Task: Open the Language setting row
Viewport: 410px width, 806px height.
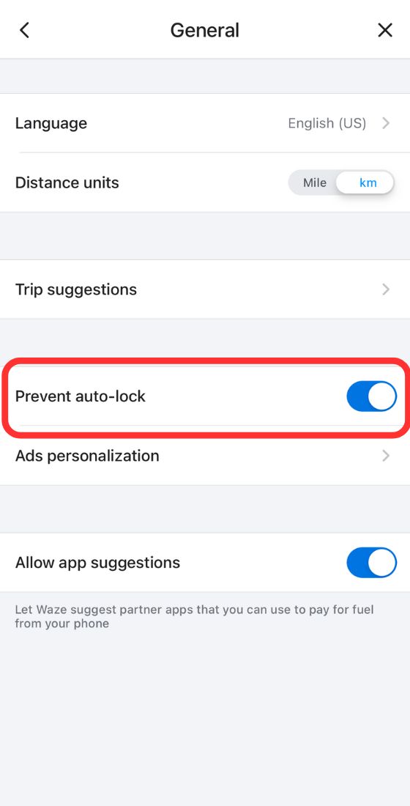Action: click(205, 123)
